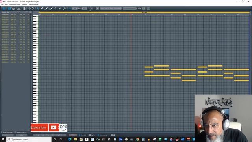This screenshot has height=142, width=252.
Task: Select the pencil draw tool
Action: (x=42, y=9)
